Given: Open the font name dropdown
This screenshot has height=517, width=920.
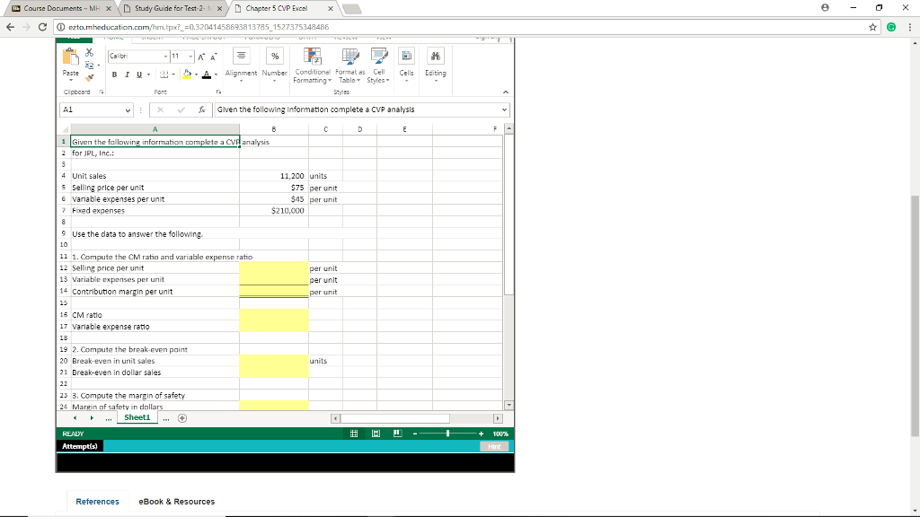Looking at the screenshot, I should [165, 57].
